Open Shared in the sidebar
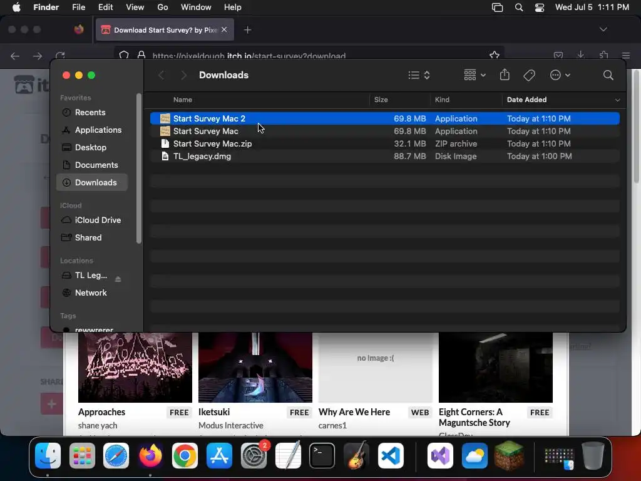The height and width of the screenshot is (481, 641). click(92, 237)
